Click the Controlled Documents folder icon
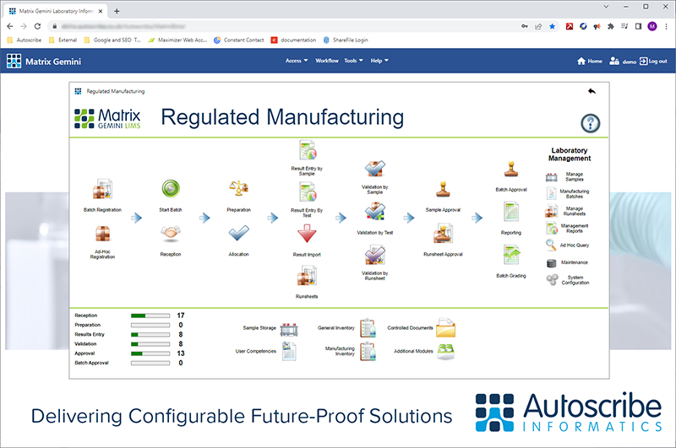This screenshot has height=448, width=676. pos(445,327)
